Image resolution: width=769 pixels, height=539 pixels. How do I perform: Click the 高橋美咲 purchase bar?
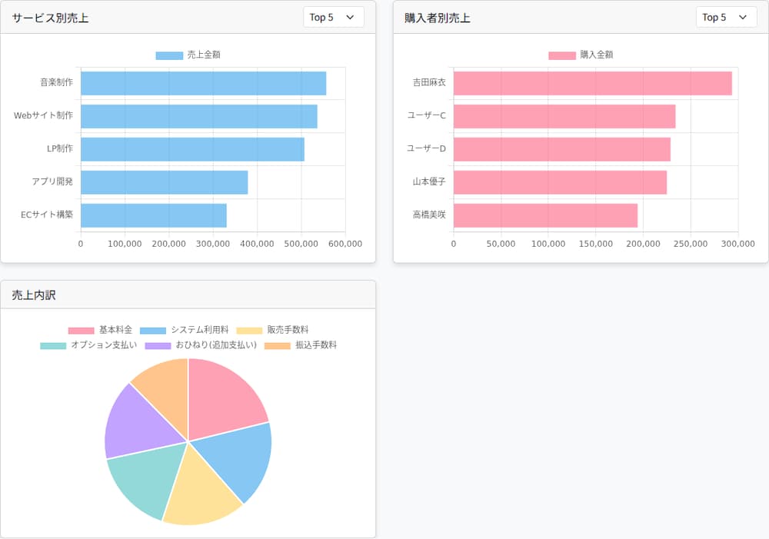545,215
